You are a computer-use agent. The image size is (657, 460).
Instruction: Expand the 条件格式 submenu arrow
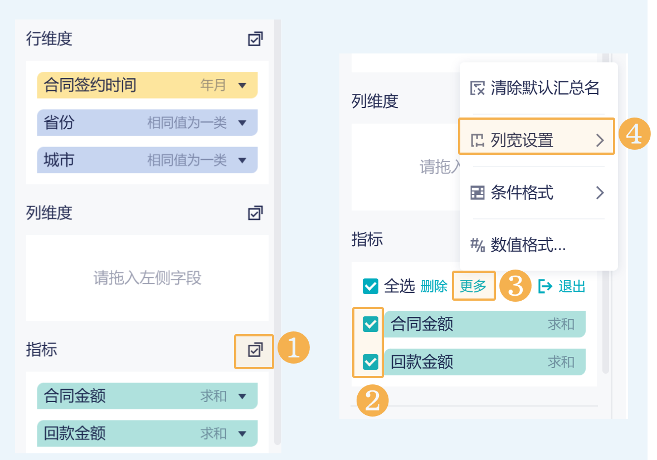(x=600, y=193)
